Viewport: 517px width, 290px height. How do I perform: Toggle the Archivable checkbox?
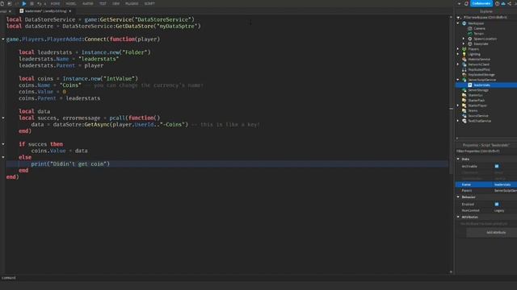click(x=497, y=167)
